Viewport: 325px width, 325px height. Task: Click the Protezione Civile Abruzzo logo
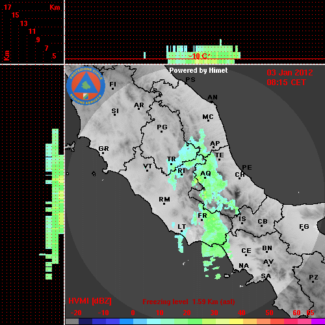[86, 86]
